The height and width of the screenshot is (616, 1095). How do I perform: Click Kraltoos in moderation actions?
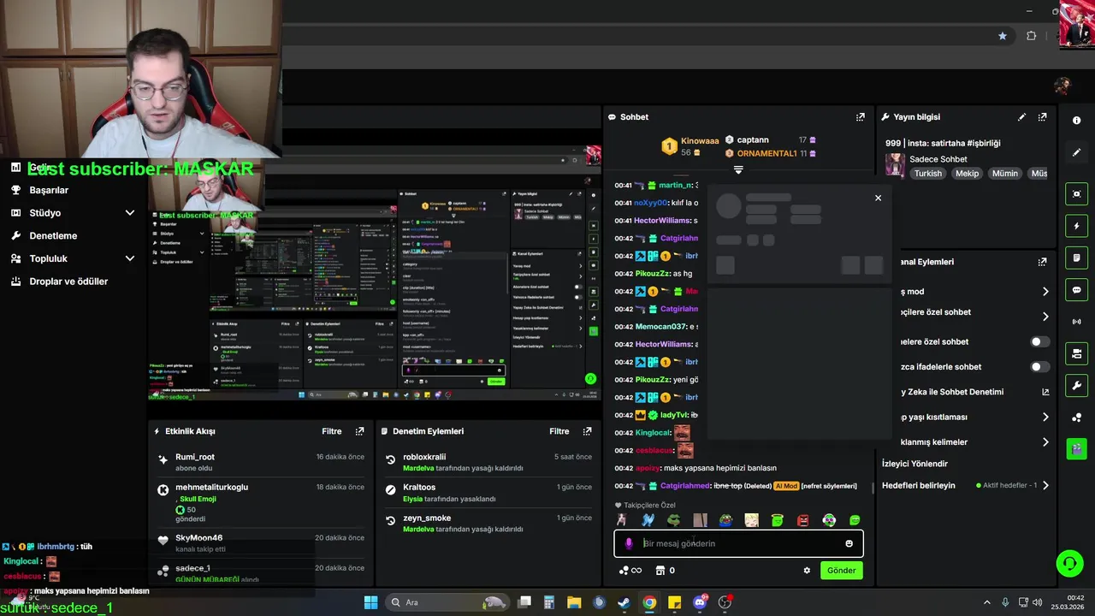click(x=419, y=487)
